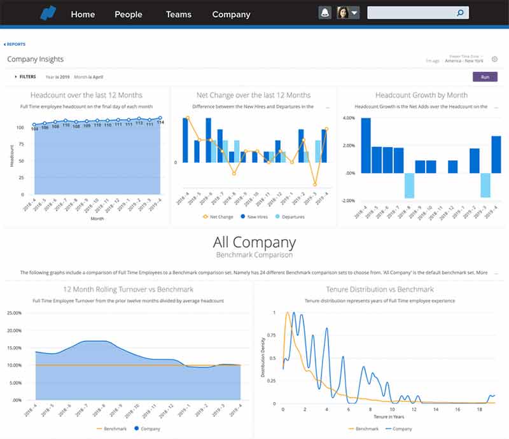Image resolution: width=509 pixels, height=439 pixels.
Task: Open the Company menu
Action: [231, 14]
